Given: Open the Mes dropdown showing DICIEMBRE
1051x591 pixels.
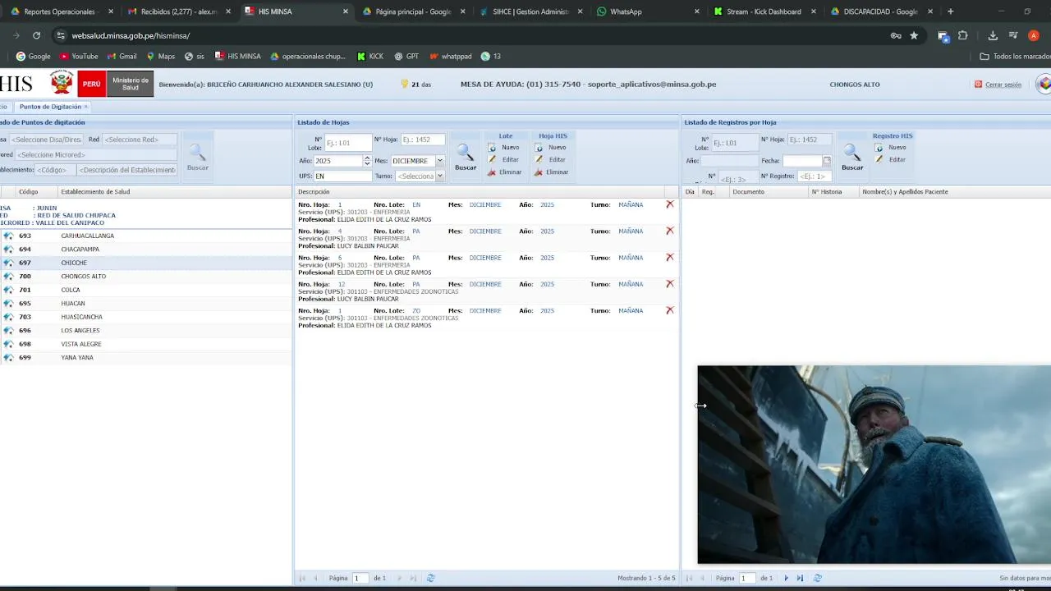Looking at the screenshot, I should coord(440,161).
